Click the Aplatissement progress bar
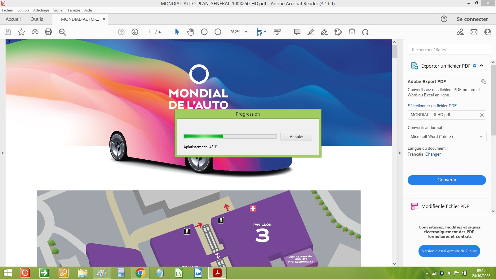Image resolution: width=496 pixels, height=279 pixels. pyautogui.click(x=230, y=136)
